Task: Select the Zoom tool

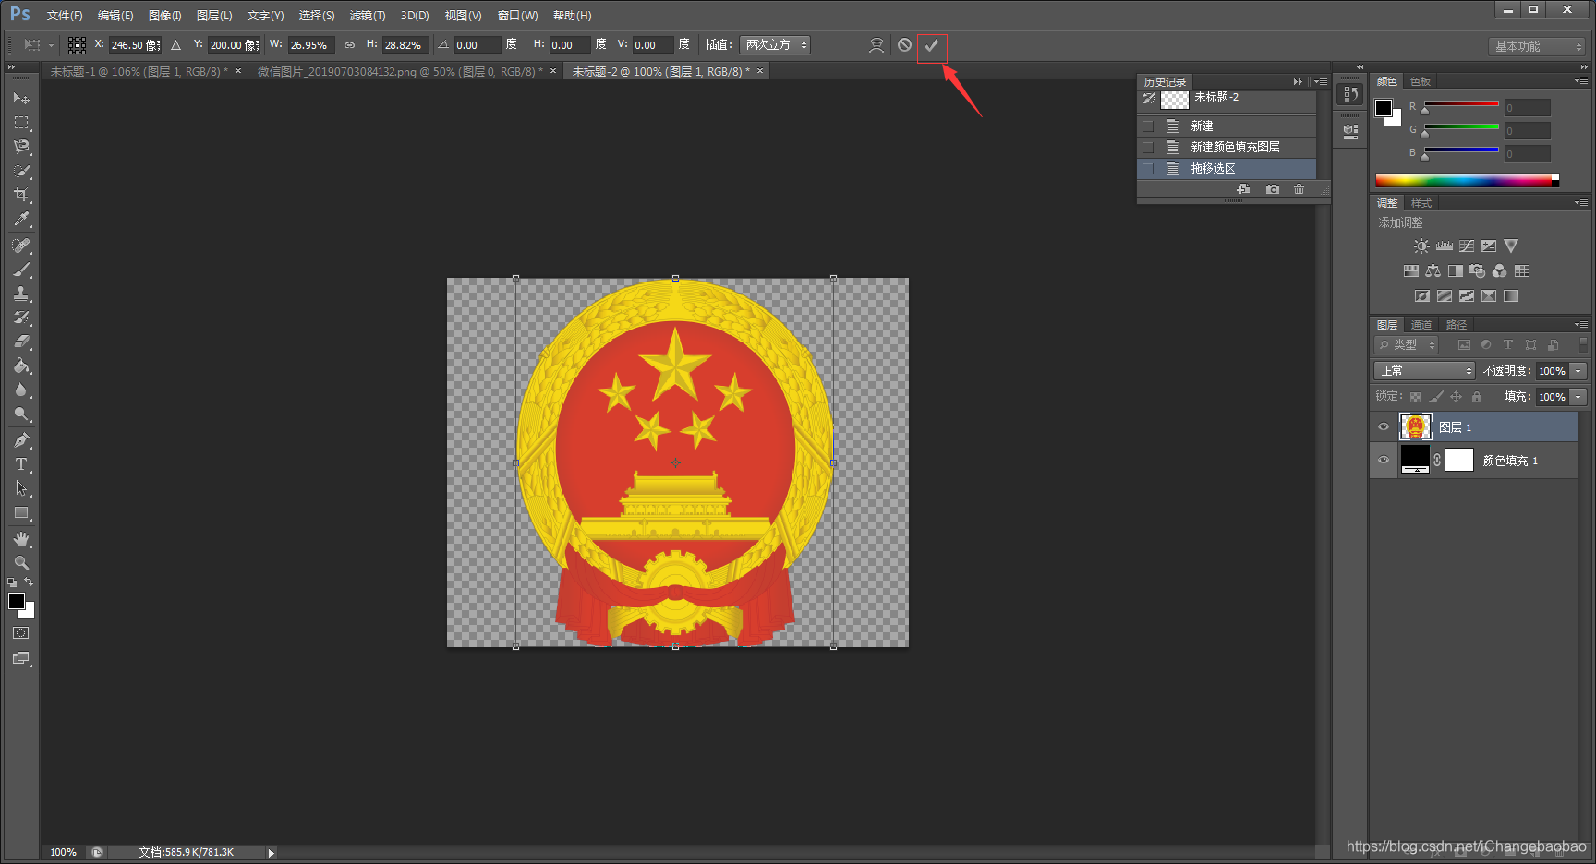Action: (x=21, y=563)
